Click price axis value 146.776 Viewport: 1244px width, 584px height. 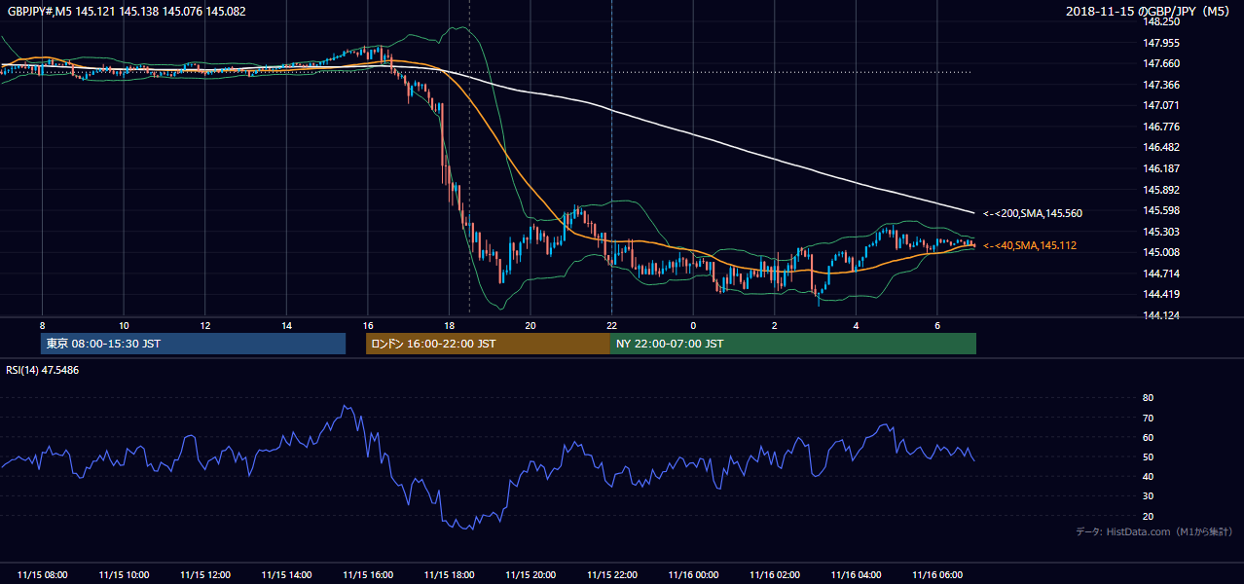1160,127
